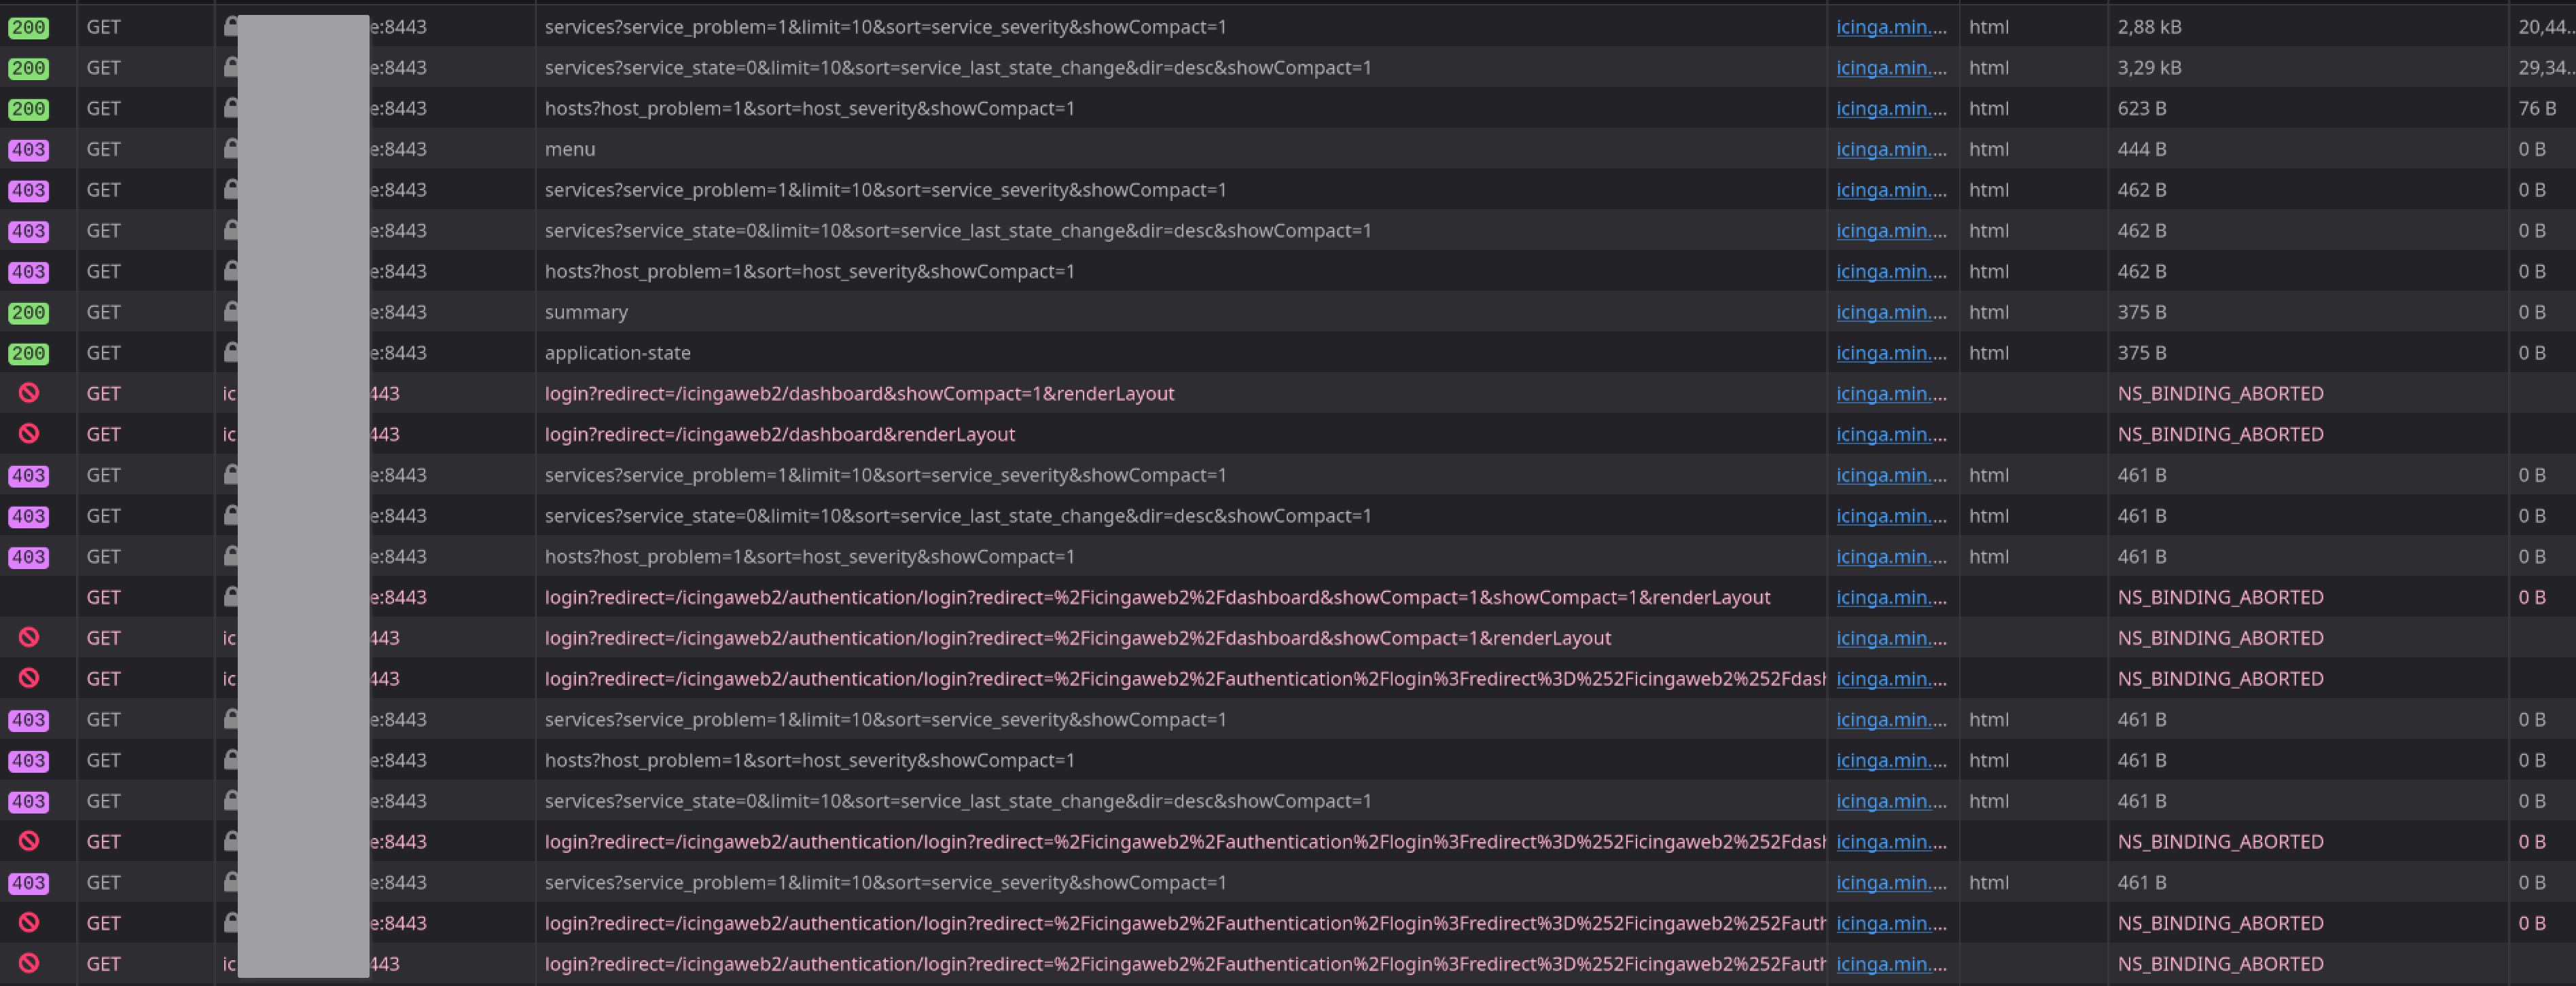Click the padlock security icon on the menu request
The image size is (2576, 986).
231,149
